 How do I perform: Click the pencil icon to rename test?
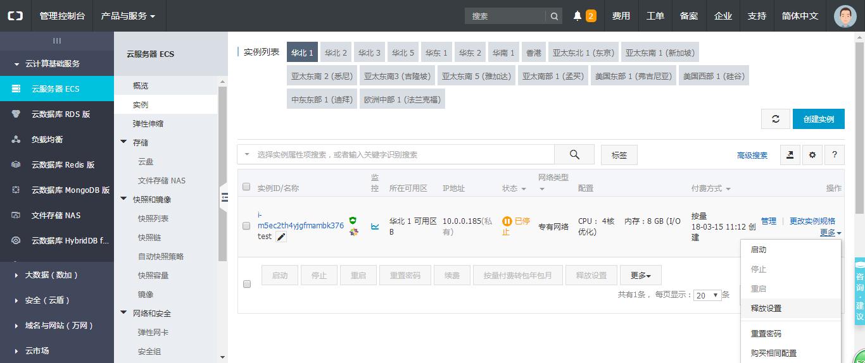click(281, 237)
